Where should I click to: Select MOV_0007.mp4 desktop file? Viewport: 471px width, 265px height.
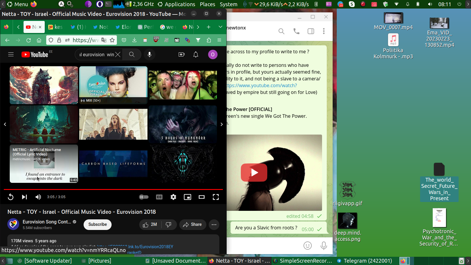pyautogui.click(x=393, y=21)
